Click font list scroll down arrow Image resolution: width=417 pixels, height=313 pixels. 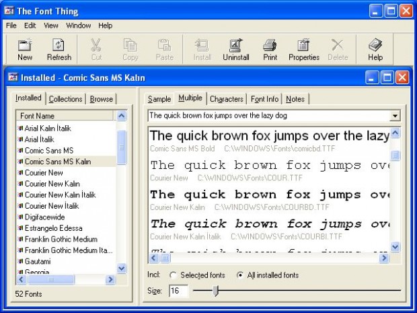point(122,268)
